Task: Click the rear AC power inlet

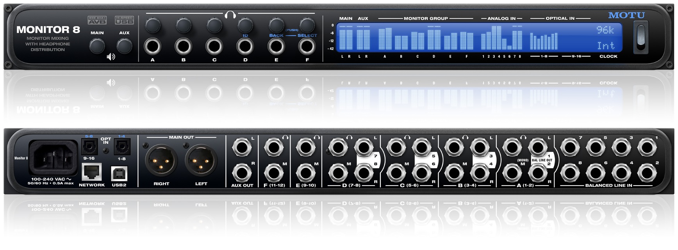Action: (53, 158)
